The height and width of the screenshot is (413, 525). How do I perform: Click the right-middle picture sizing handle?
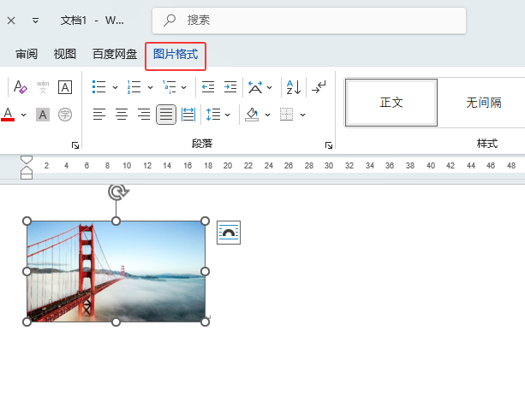[x=205, y=271]
